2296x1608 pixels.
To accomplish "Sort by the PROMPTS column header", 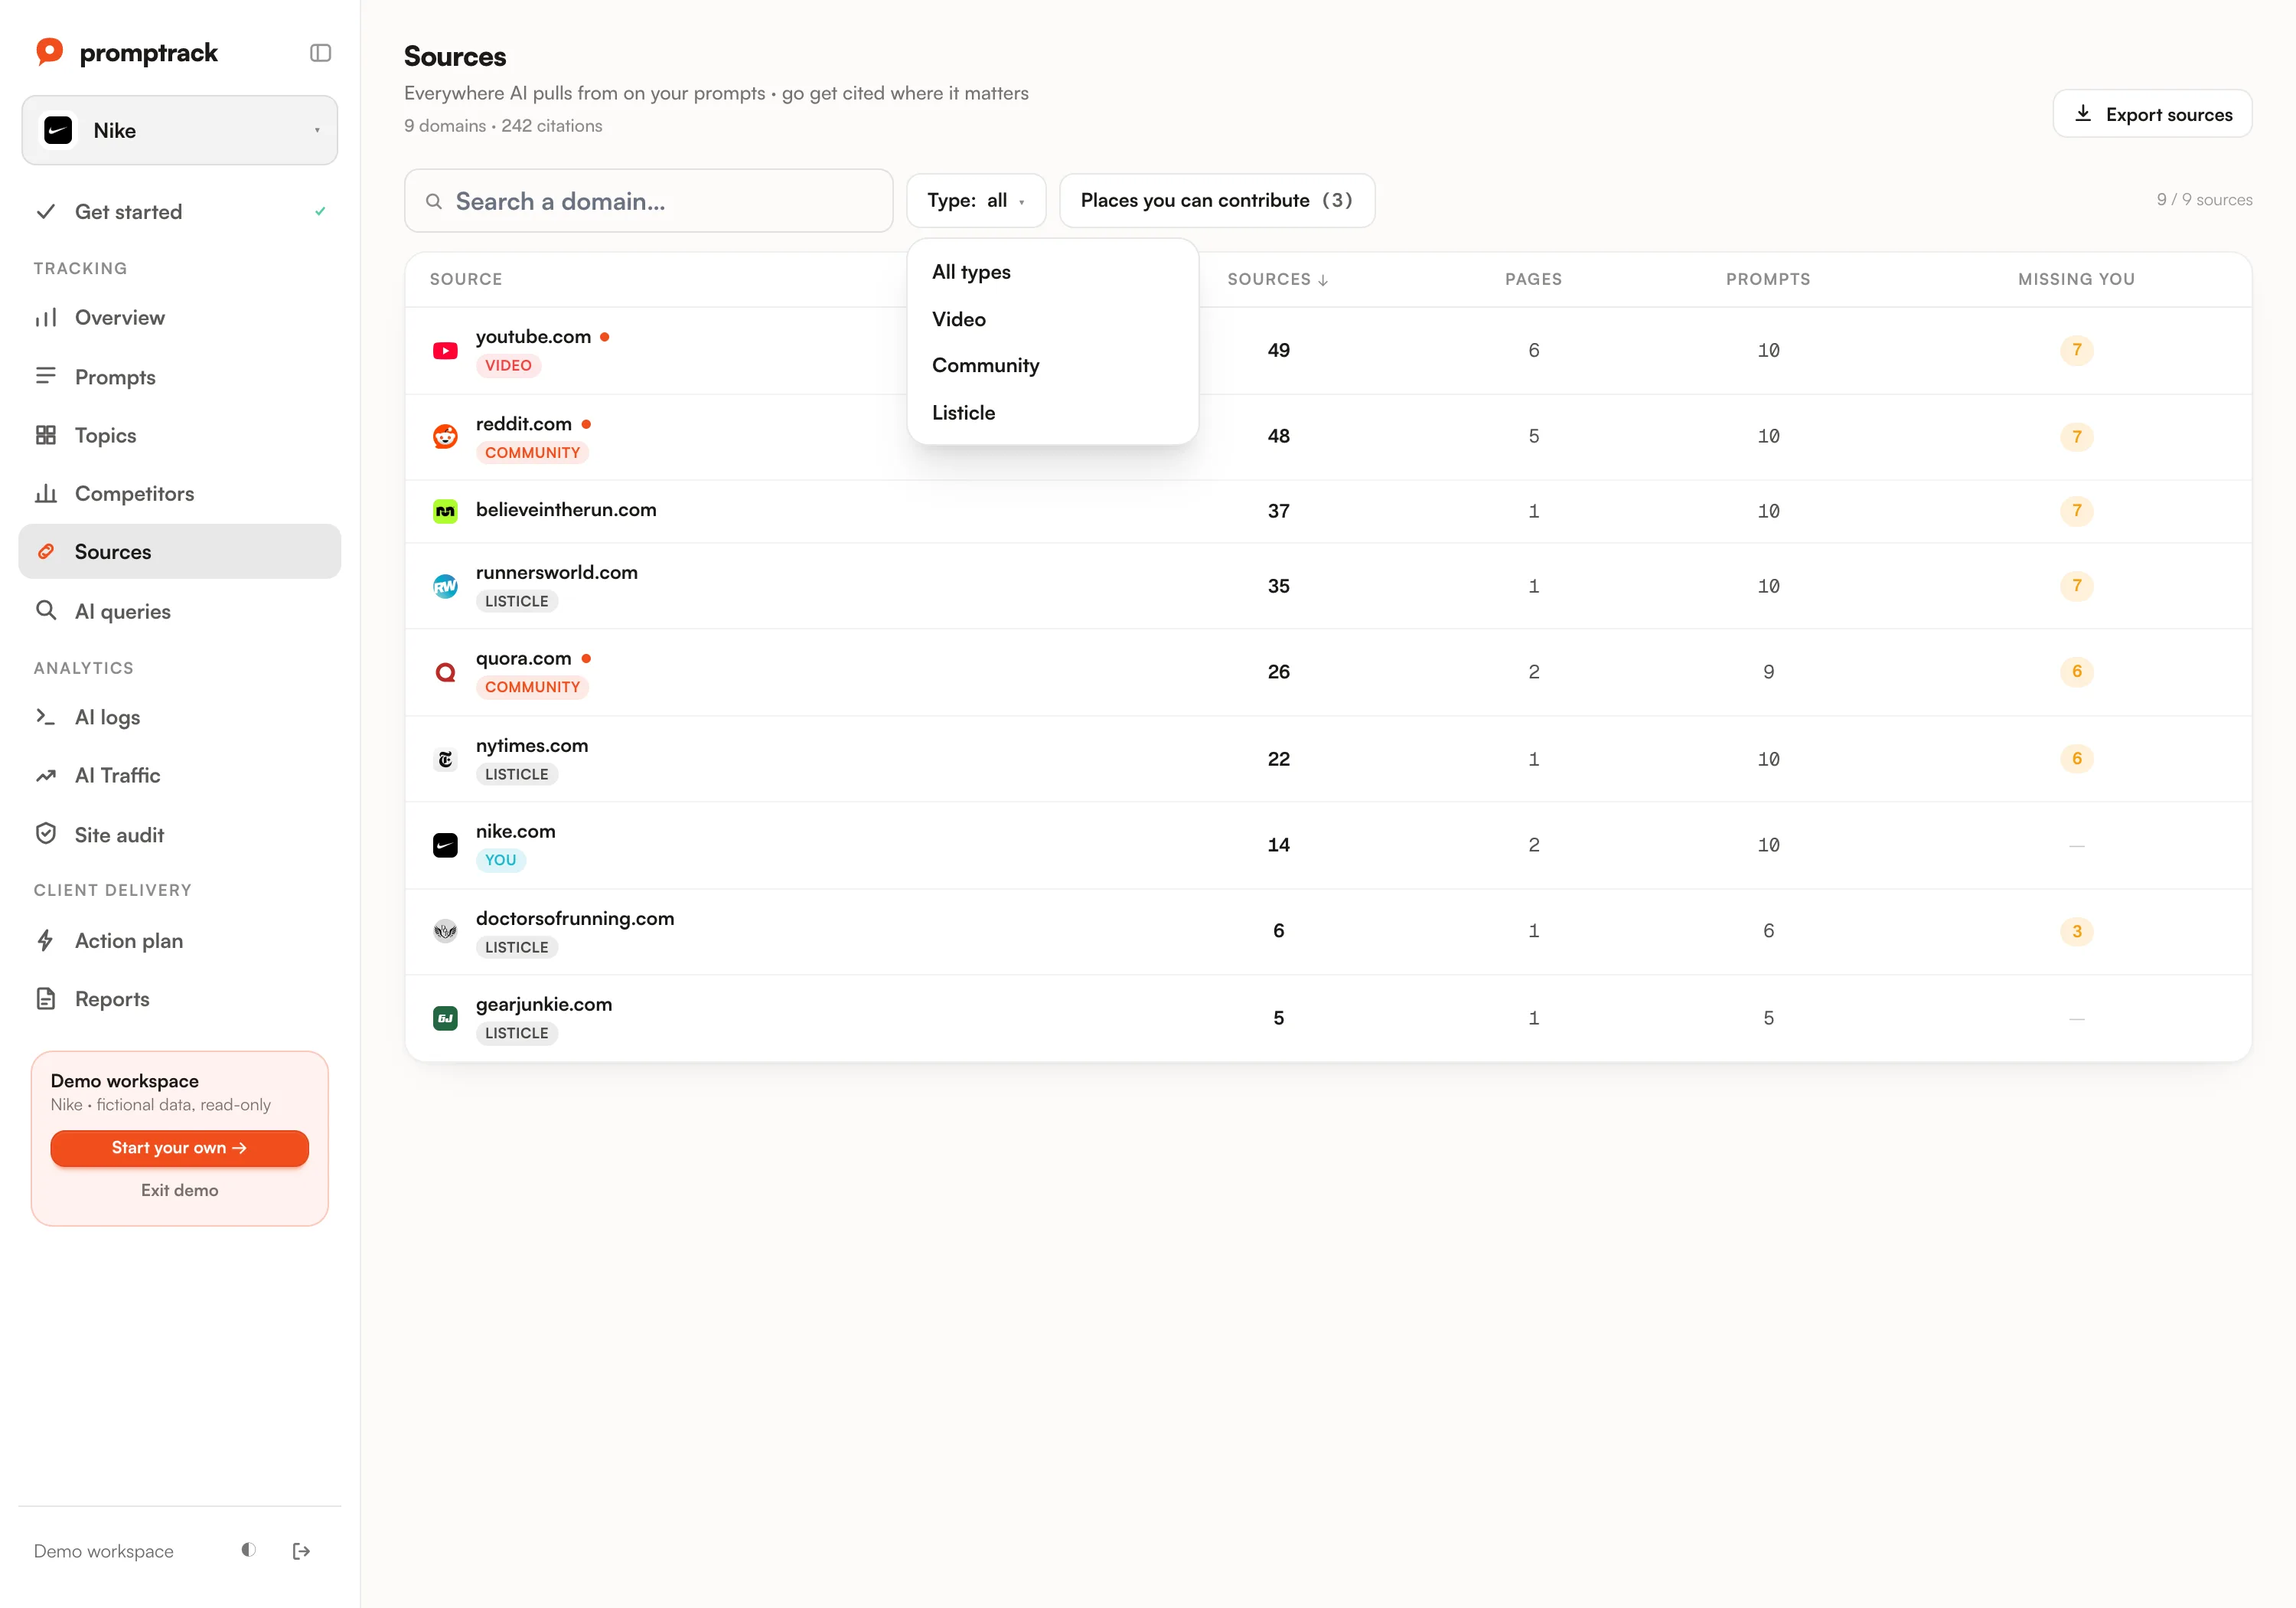I will [x=1767, y=279].
